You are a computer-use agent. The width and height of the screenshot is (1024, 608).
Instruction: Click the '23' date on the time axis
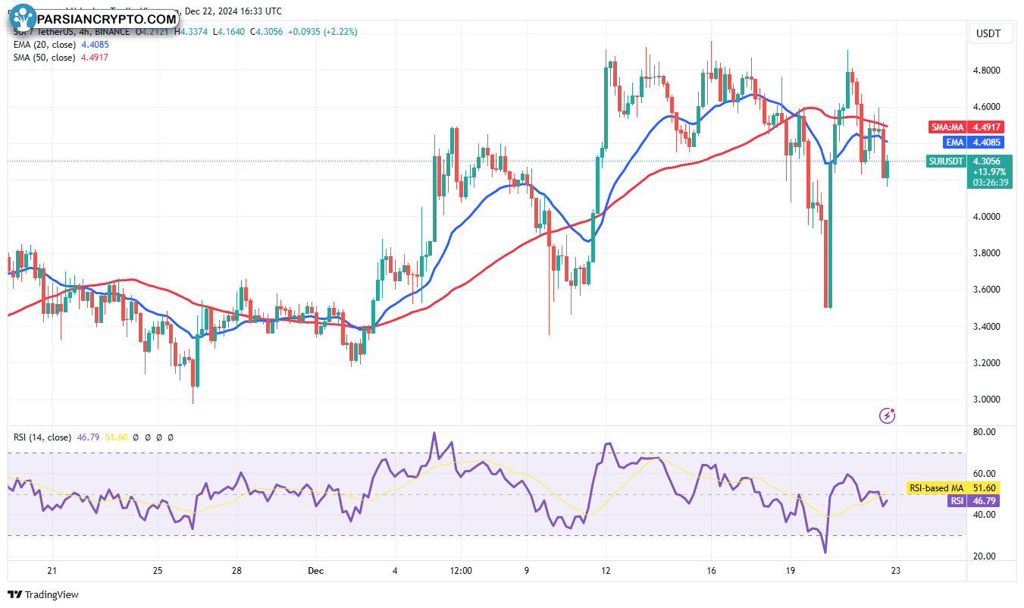pos(895,570)
